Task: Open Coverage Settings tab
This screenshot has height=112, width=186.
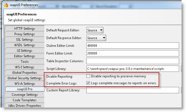Action: [x=25, y=95]
